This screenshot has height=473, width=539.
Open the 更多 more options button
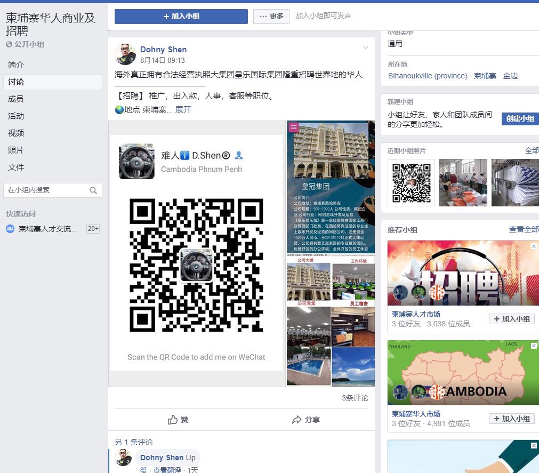click(x=271, y=16)
